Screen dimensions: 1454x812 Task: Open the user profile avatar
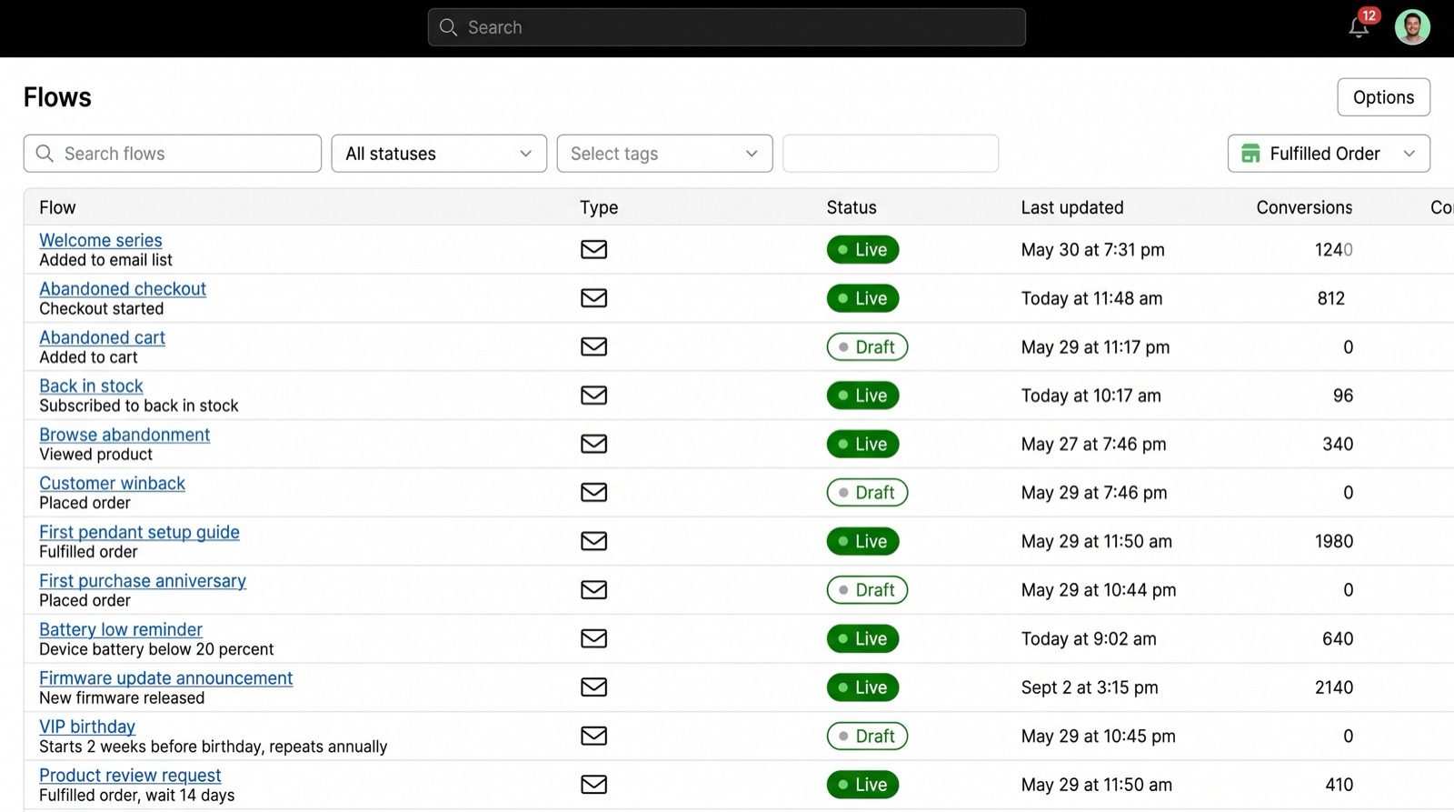[1412, 27]
